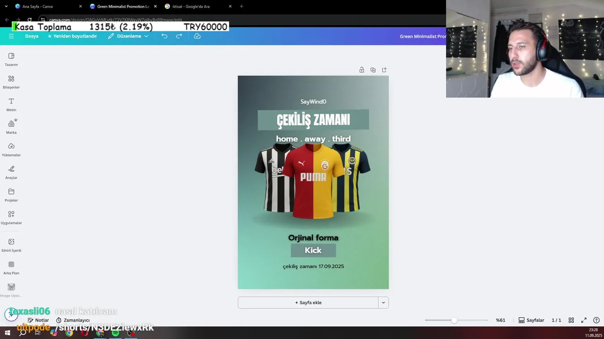Open Opera browser from the taskbar
Screen dimensions: 604x339
(84, 333)
